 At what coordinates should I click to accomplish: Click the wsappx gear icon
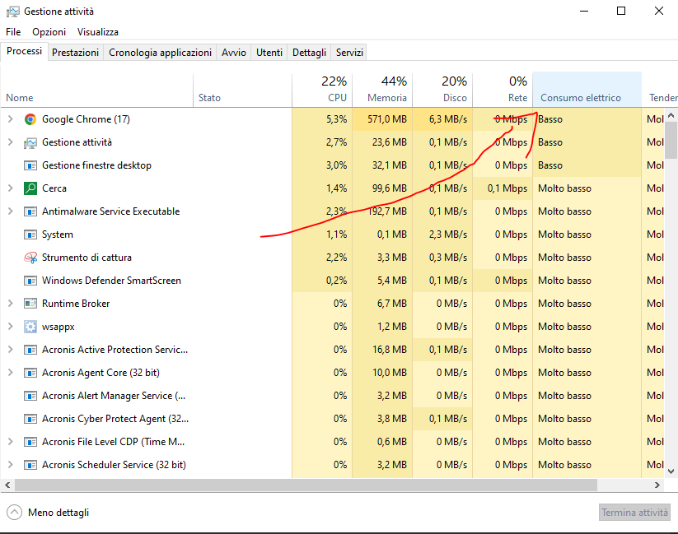30,327
